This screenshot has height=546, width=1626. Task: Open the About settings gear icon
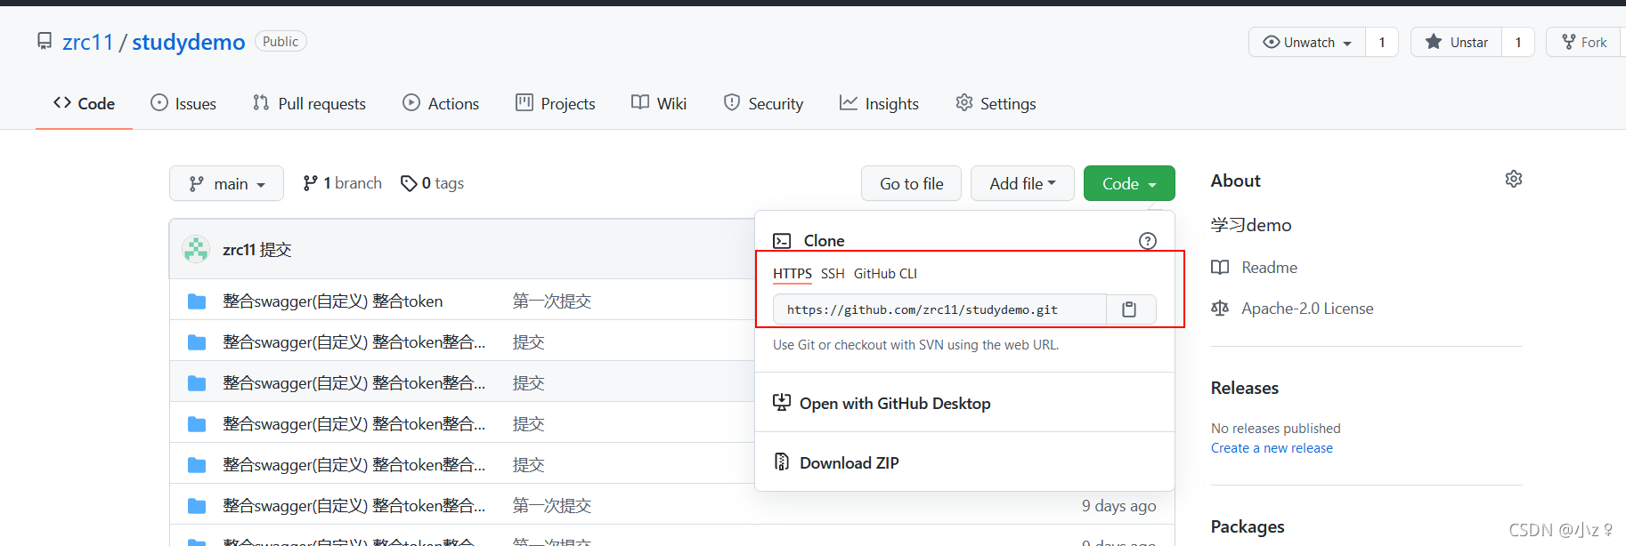pyautogui.click(x=1514, y=180)
